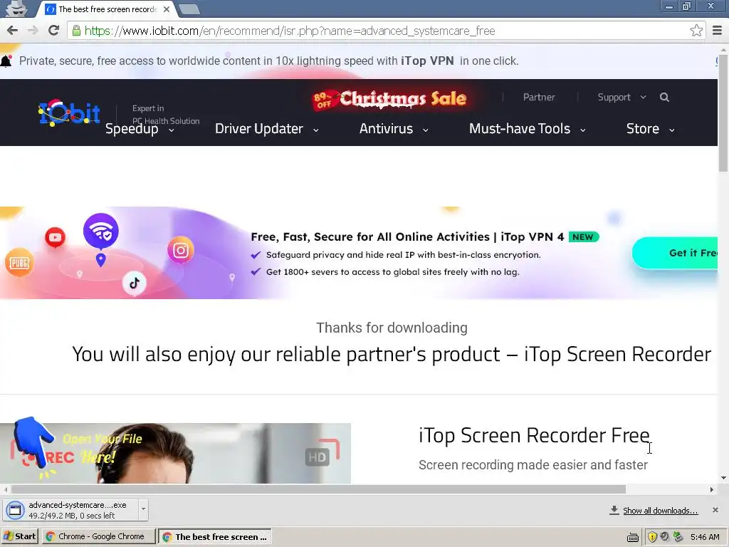Open the site search magnifier icon
This screenshot has width=729, height=547.
coord(664,97)
